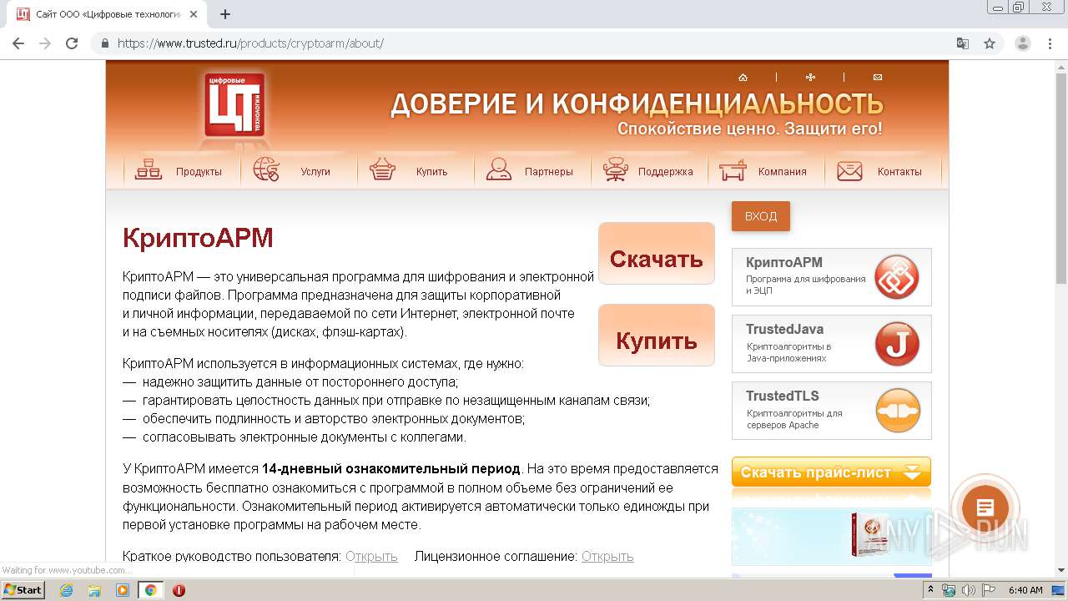Click the site padlock icon
The image size is (1068, 601).
[x=105, y=43]
